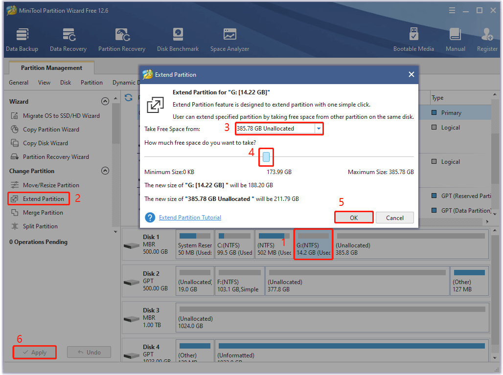Choose Split Partition in the sidebar
Screen dimensions: 503x375
coord(34,226)
